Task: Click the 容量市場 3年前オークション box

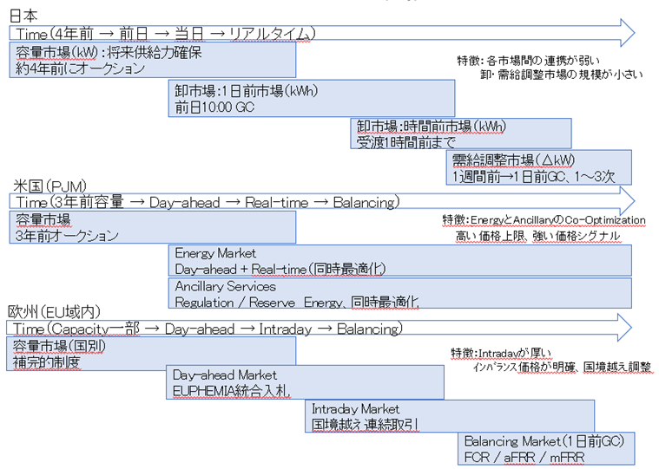Action: (x=152, y=228)
